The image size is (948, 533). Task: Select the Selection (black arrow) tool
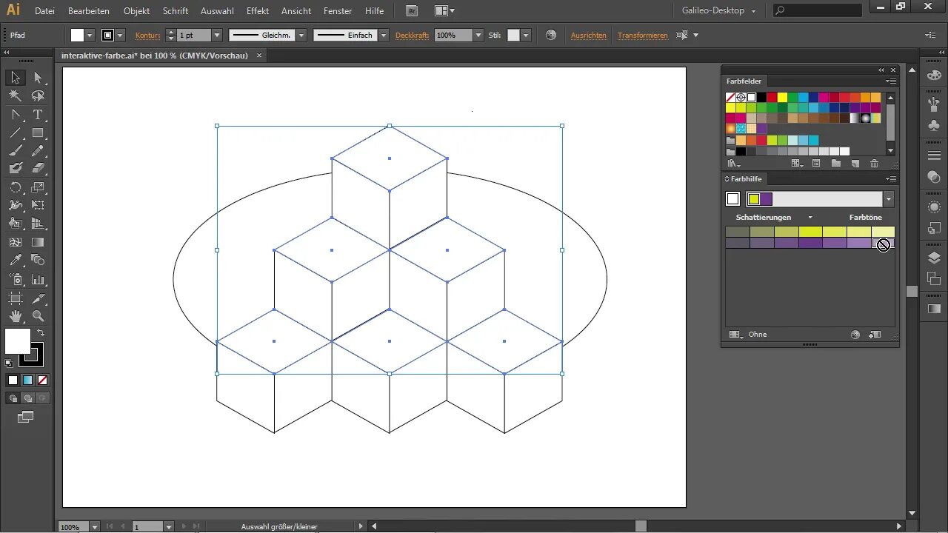tap(16, 78)
